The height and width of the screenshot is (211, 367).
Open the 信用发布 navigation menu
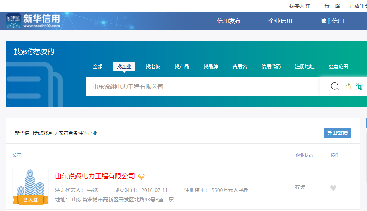tap(229, 21)
